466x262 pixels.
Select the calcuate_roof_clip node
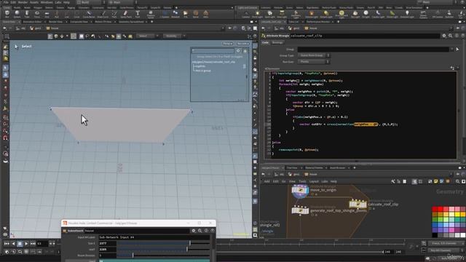pos(358,205)
